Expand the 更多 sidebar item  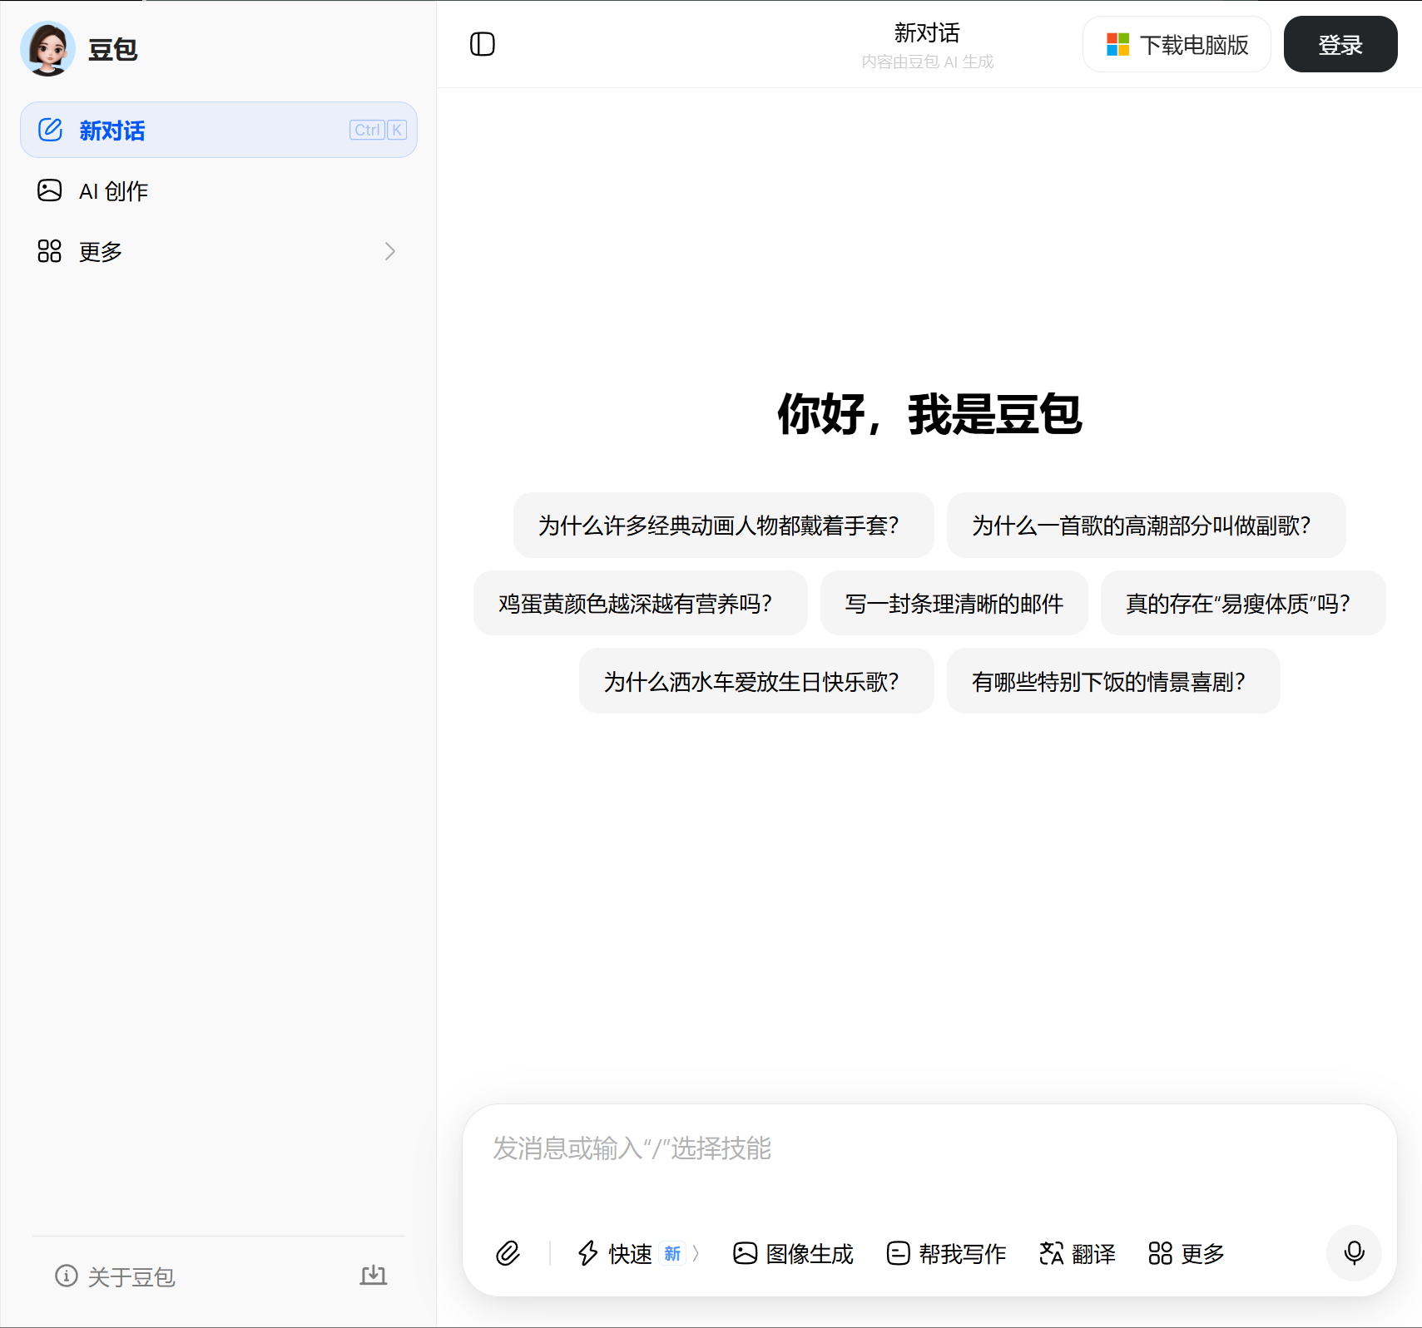(218, 251)
